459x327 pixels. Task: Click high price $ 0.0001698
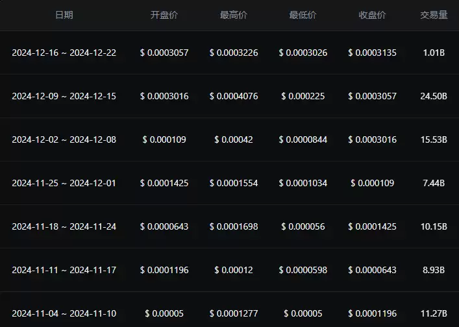coord(234,226)
